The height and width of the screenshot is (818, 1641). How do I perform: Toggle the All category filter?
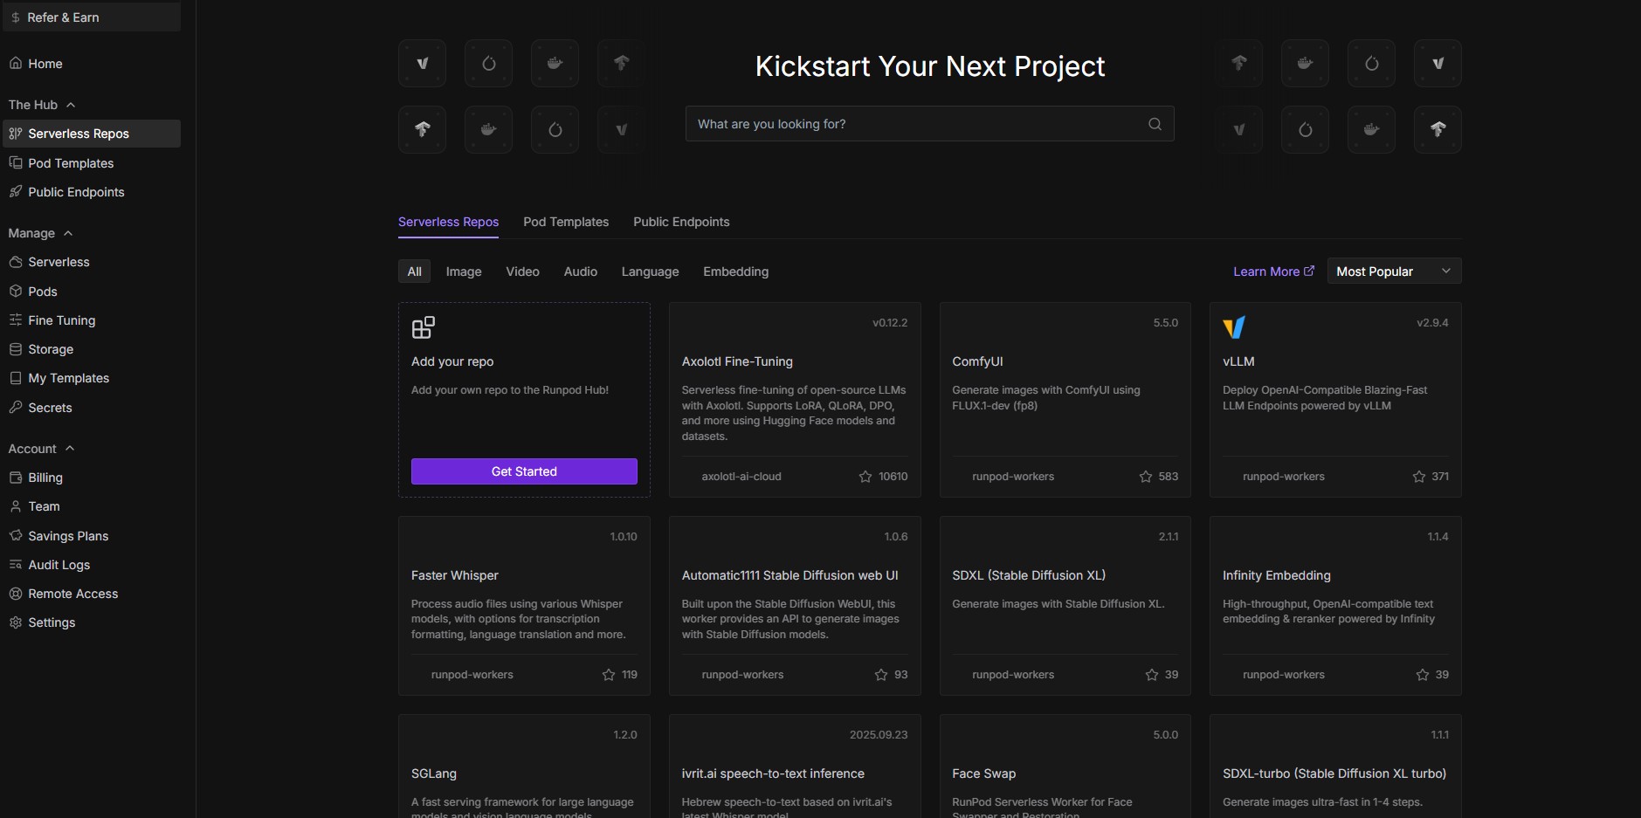point(415,272)
